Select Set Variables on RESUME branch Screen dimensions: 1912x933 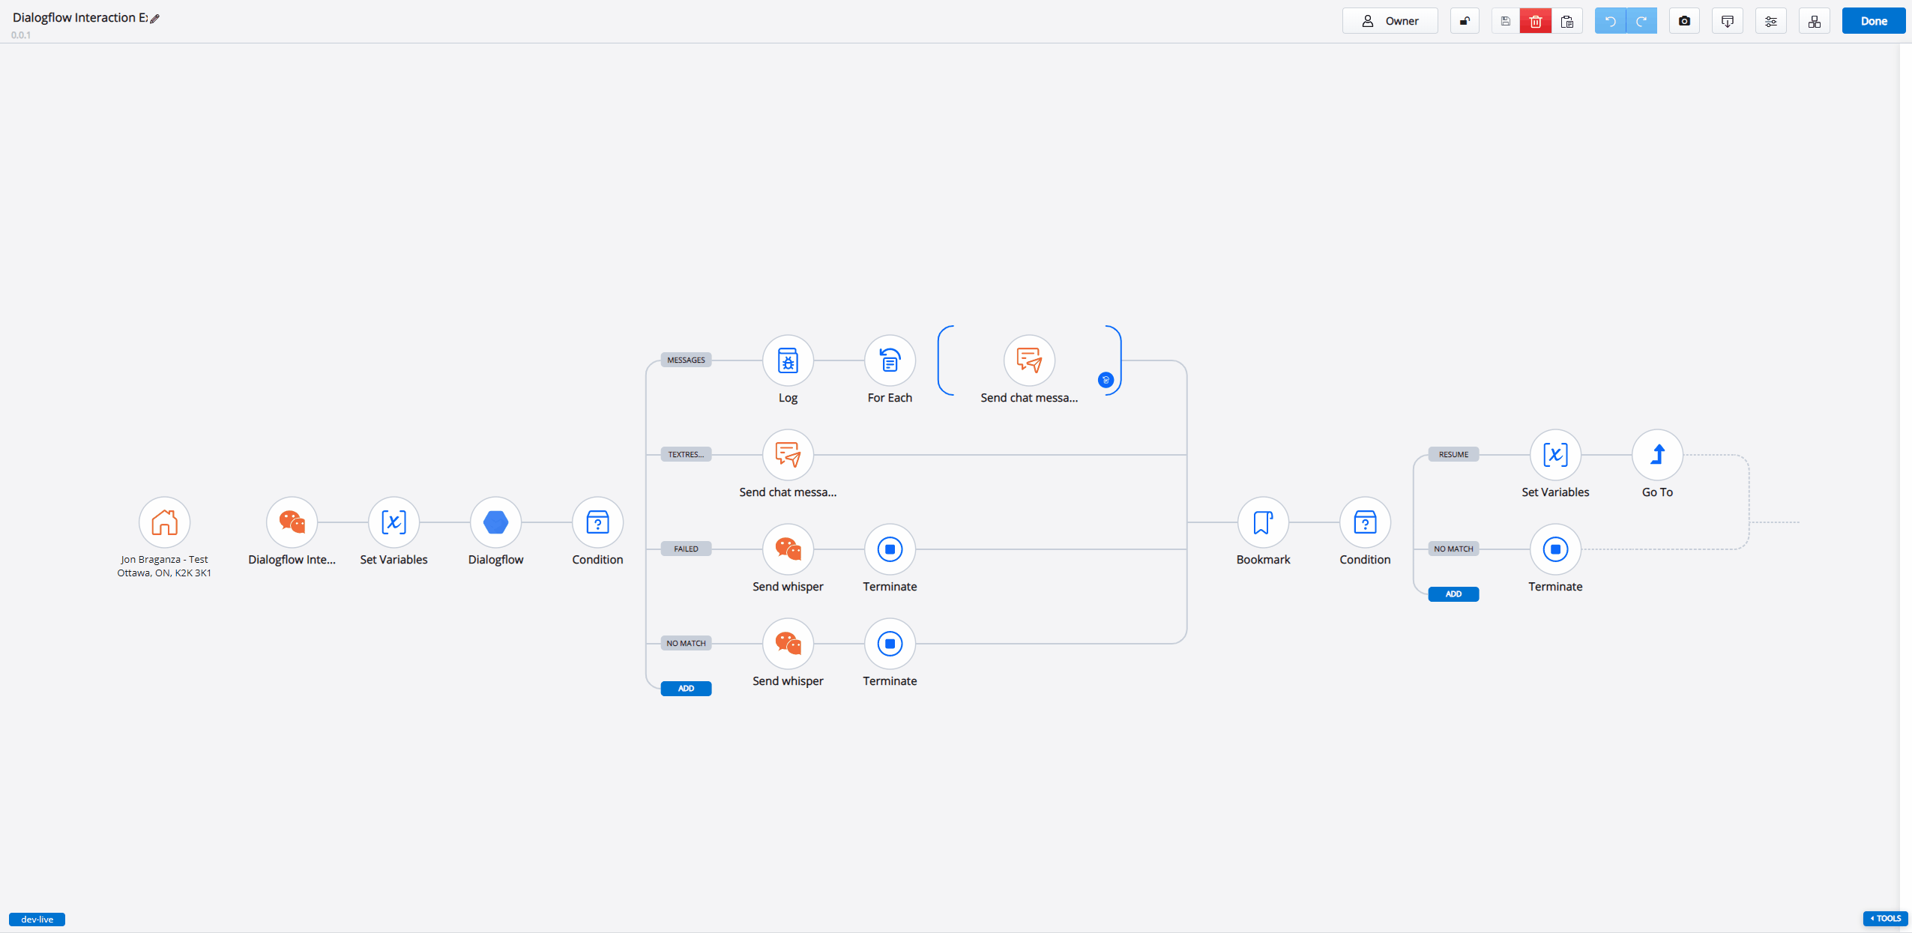(x=1555, y=455)
